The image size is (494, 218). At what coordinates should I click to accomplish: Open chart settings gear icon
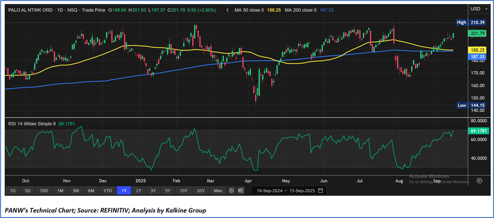click(x=232, y=190)
